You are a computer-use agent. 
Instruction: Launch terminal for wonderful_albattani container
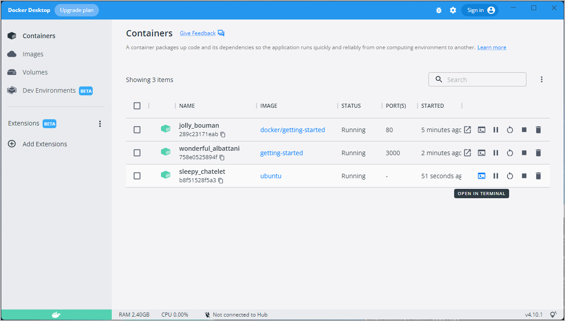(x=482, y=153)
